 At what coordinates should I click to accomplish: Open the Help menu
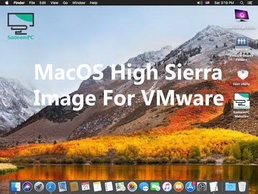click(94, 3)
